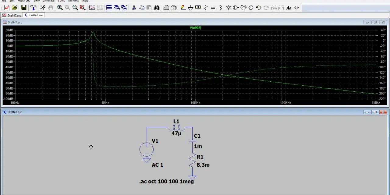The width and height of the screenshot is (390, 195).
Task: Place a Ground symbol from toolbar
Action: (190, 8)
